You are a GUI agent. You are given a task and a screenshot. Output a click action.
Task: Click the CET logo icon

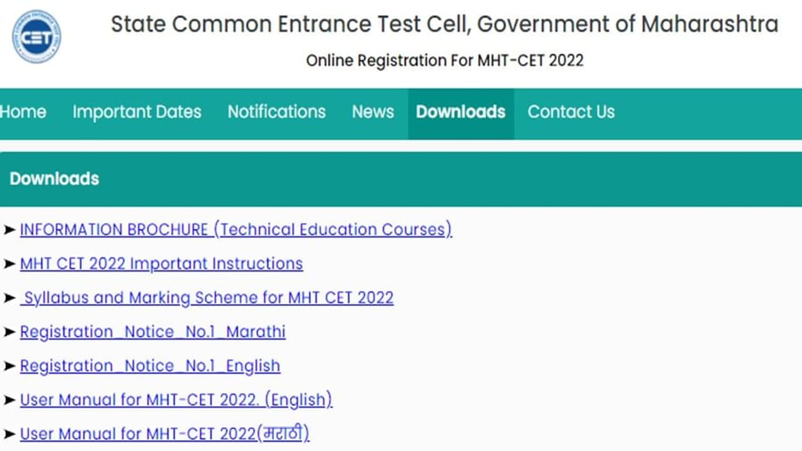pos(36,37)
